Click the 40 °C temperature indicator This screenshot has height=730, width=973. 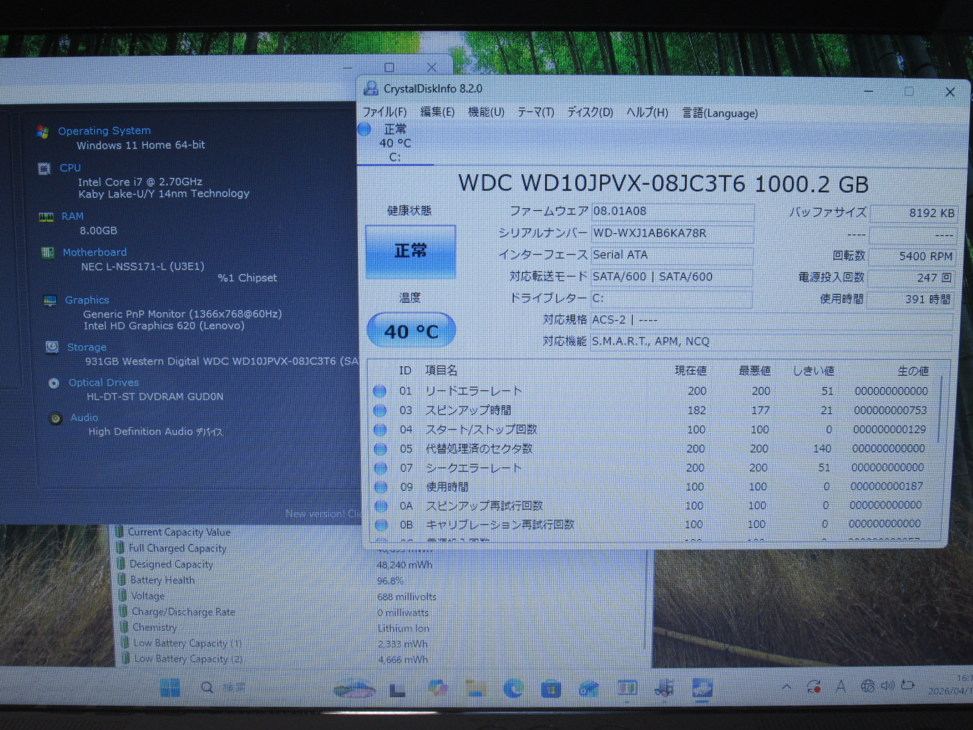(x=411, y=331)
